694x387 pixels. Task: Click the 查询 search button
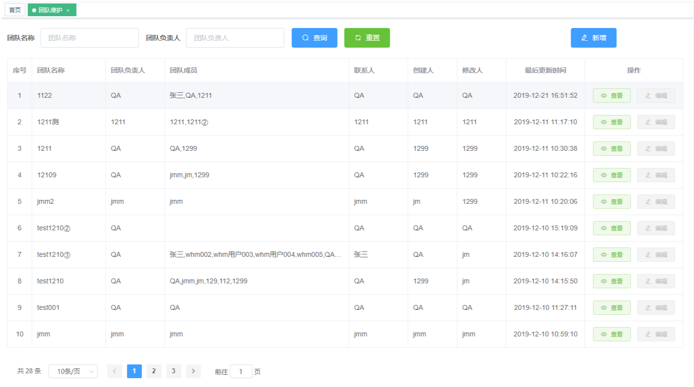point(315,38)
